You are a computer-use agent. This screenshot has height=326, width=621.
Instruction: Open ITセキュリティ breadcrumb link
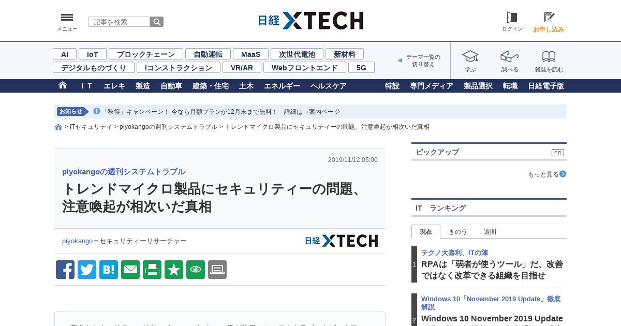[x=91, y=127]
